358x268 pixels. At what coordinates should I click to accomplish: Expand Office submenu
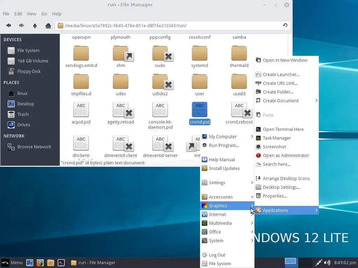pos(227,232)
